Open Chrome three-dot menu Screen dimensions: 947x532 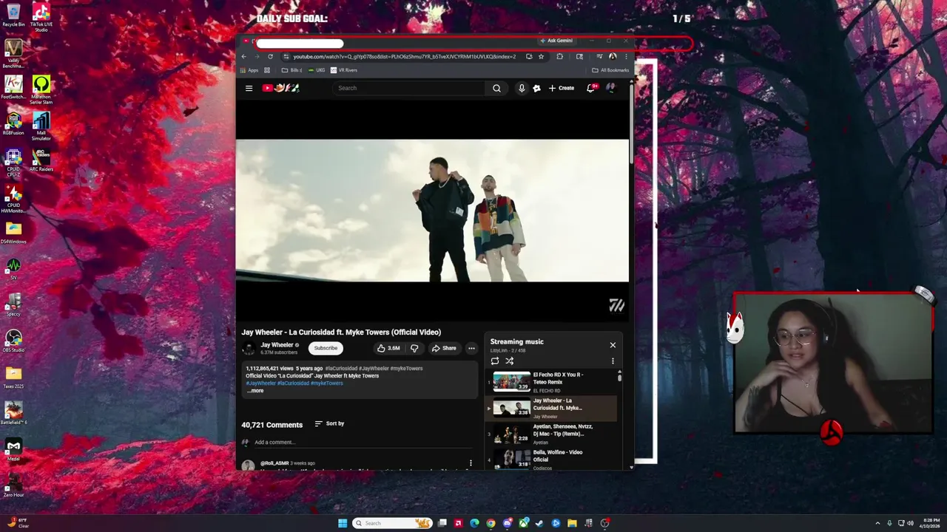tap(626, 56)
